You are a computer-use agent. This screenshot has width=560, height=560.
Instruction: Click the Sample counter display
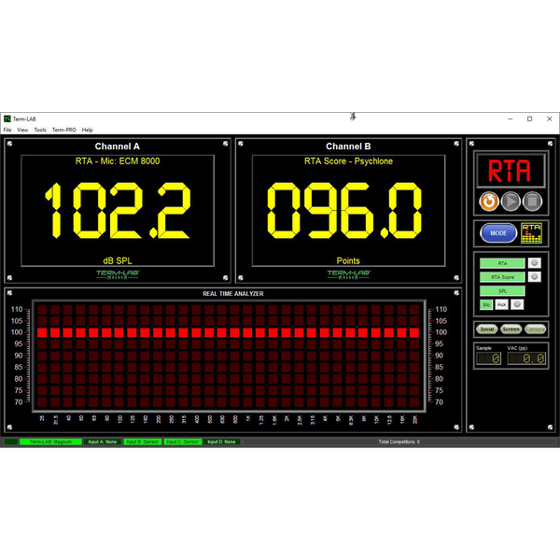[488, 358]
